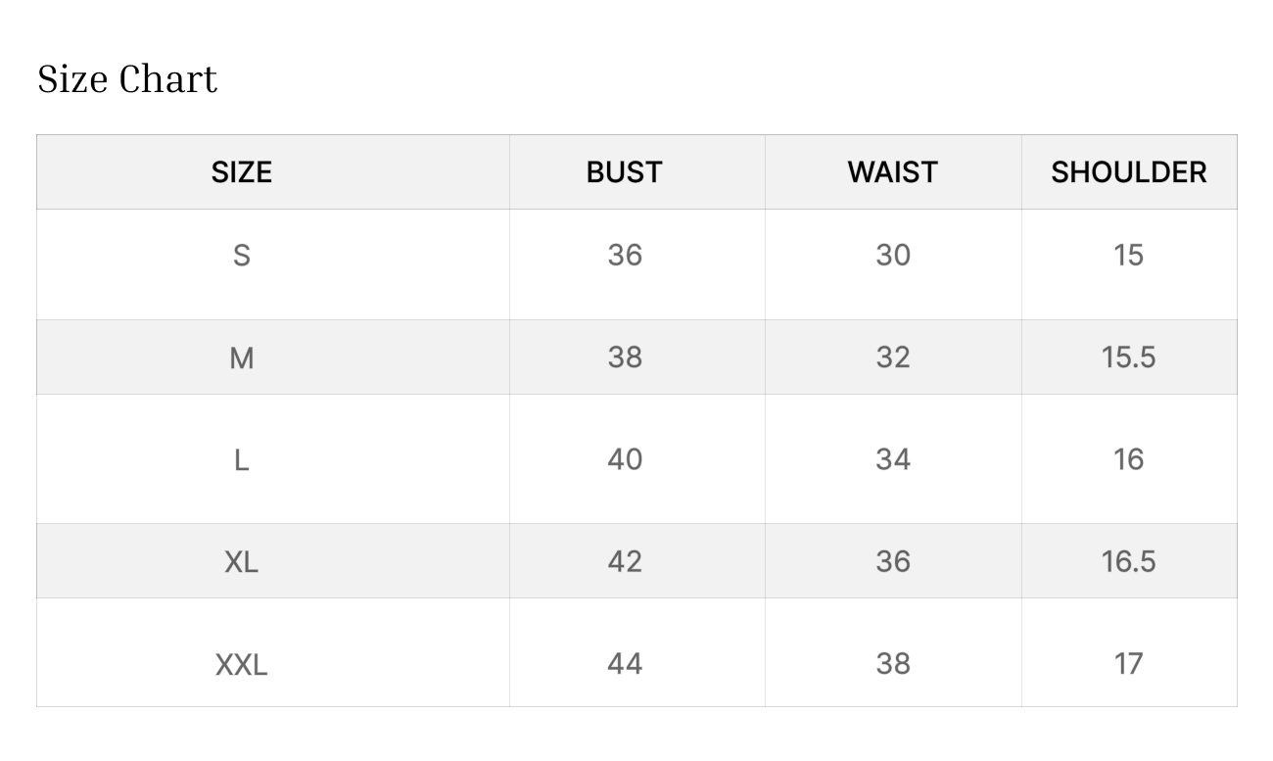Select the WAIST column header
Viewport: 1273px width, 761px height.
[x=892, y=172]
